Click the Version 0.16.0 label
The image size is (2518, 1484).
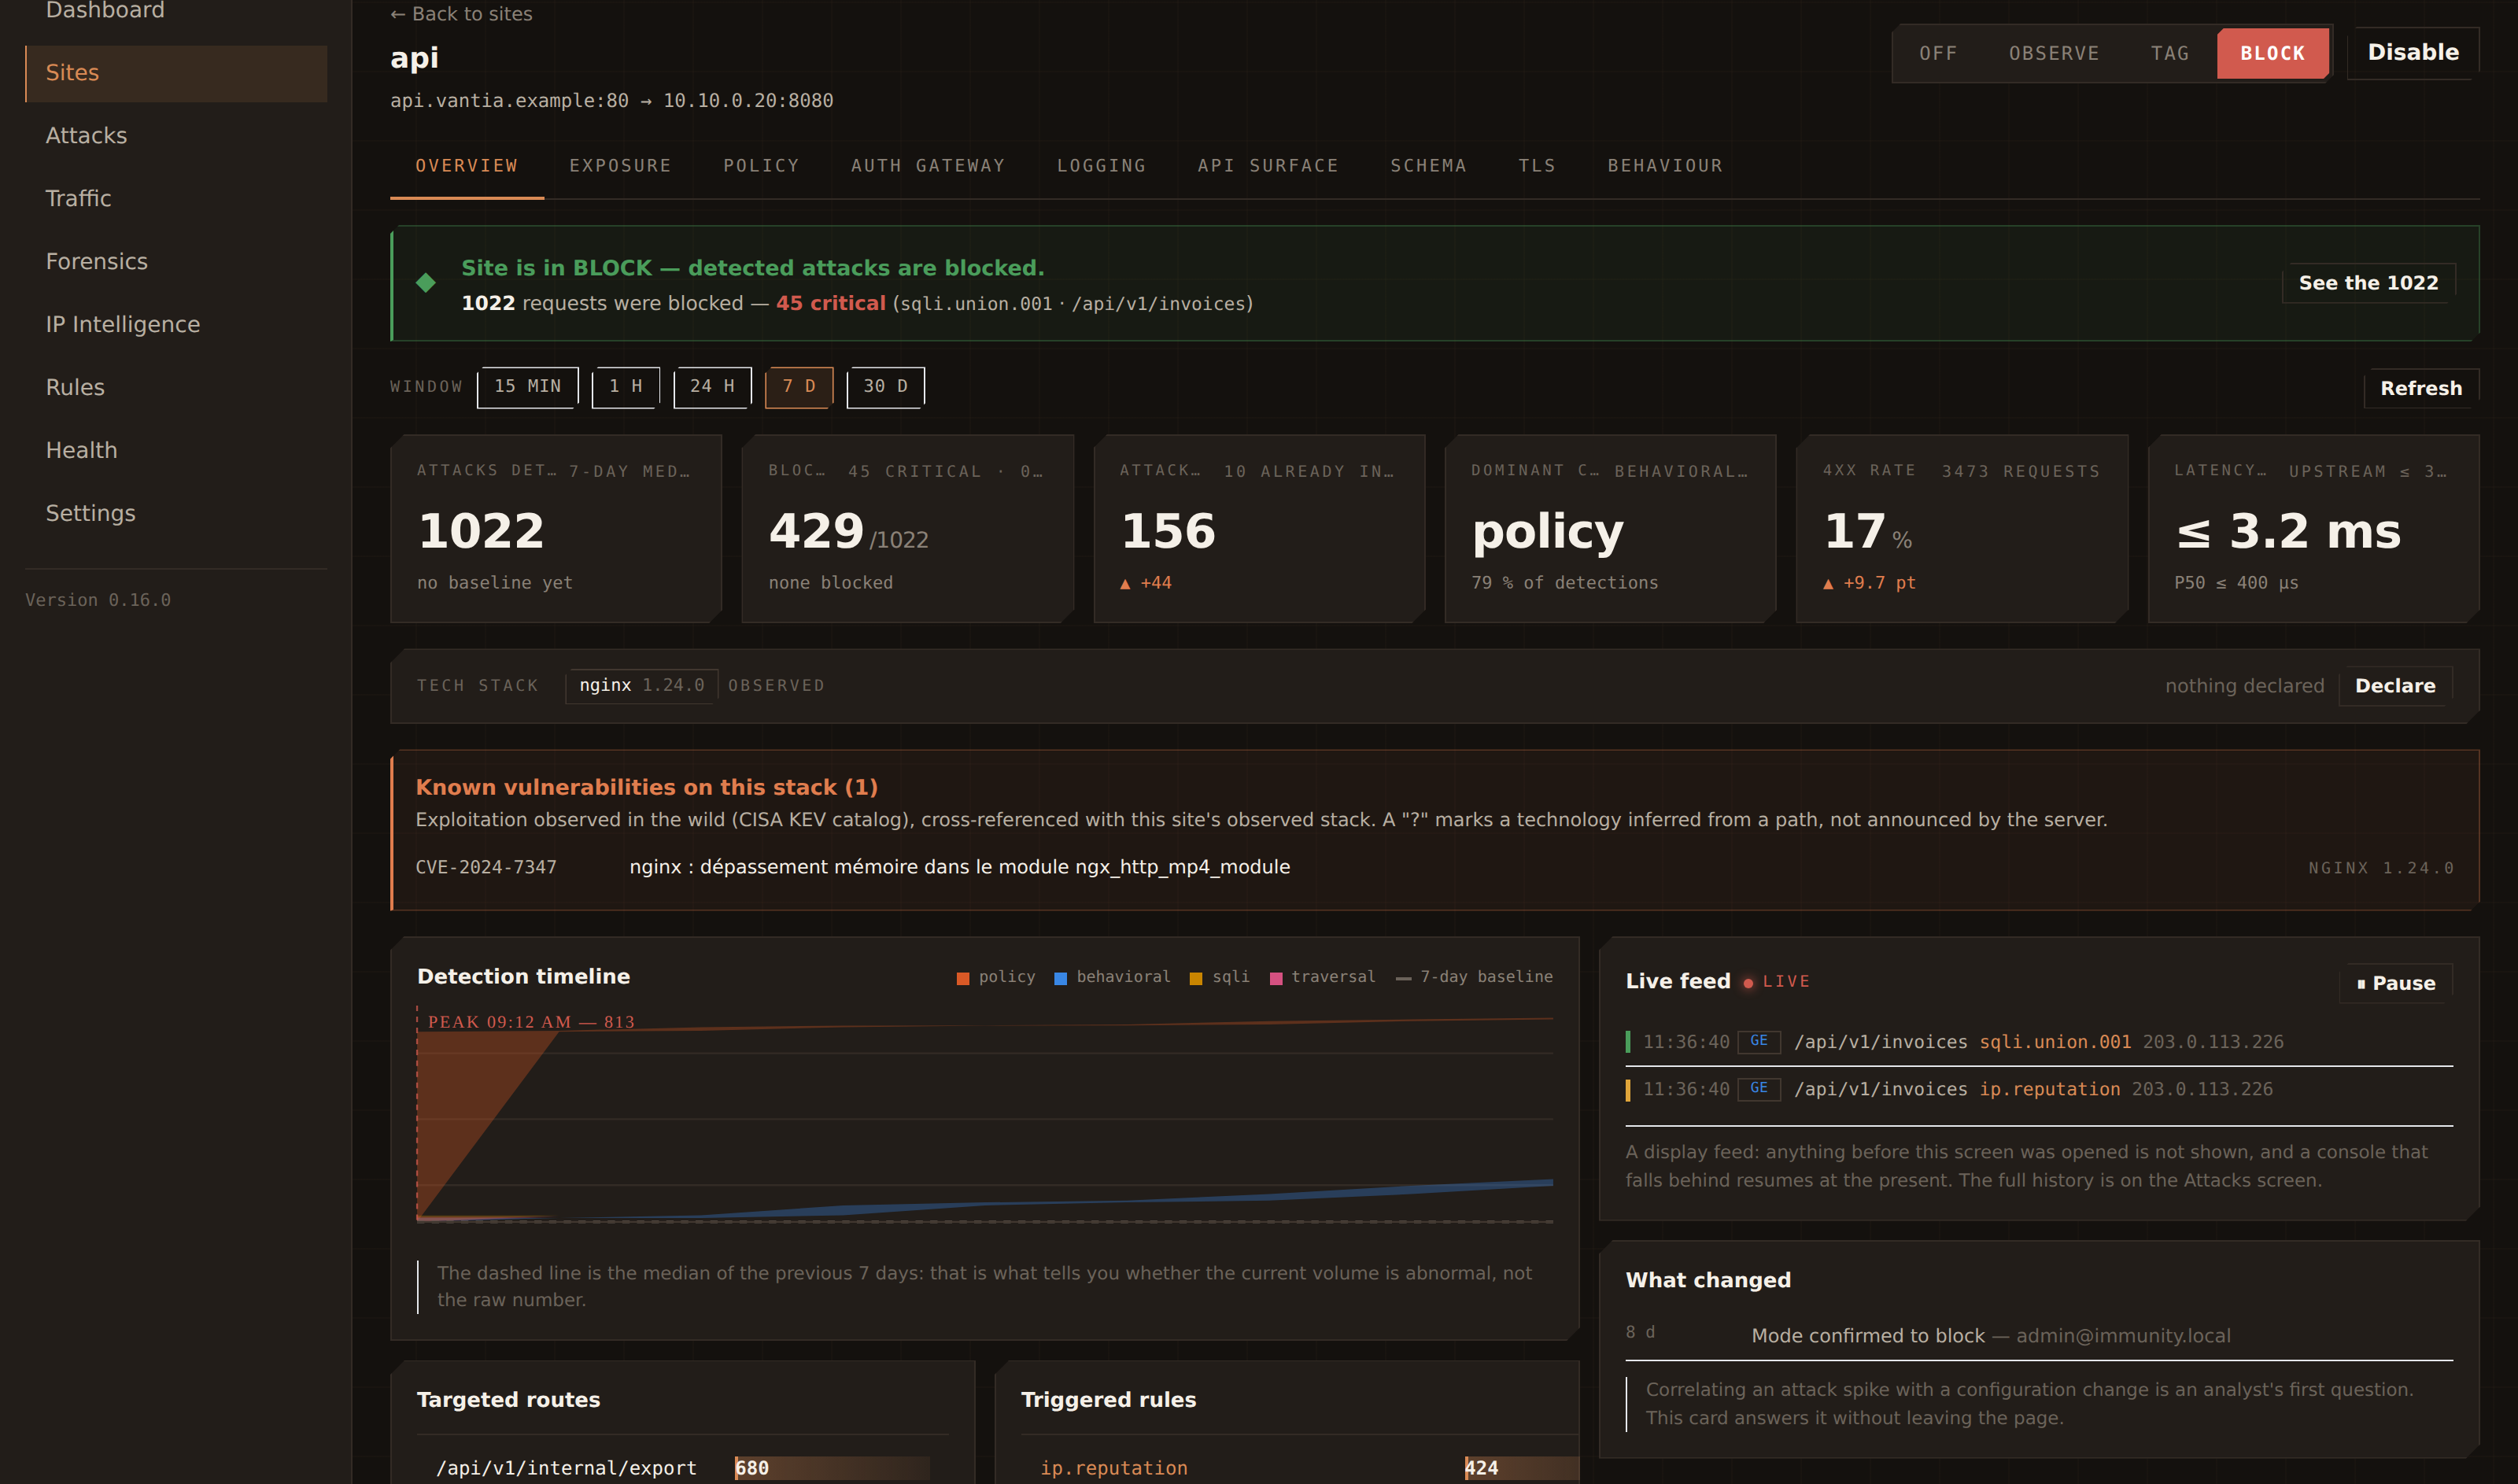pos(98,600)
